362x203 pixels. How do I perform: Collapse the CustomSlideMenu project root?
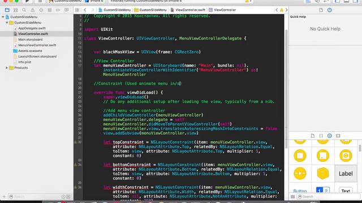pos(3,17)
